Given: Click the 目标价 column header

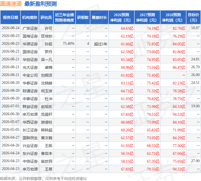Looking at the screenshot, I should [193, 18].
